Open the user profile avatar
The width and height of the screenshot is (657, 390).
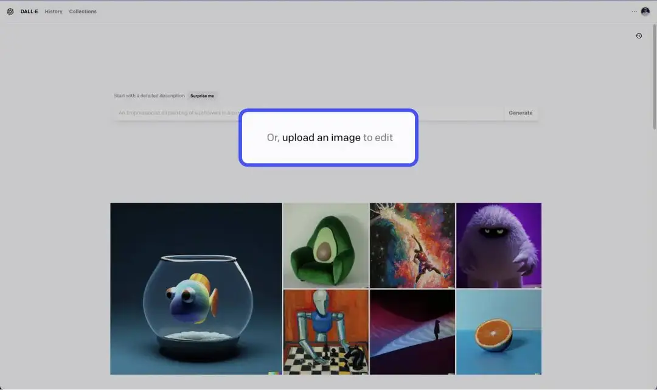click(x=645, y=12)
